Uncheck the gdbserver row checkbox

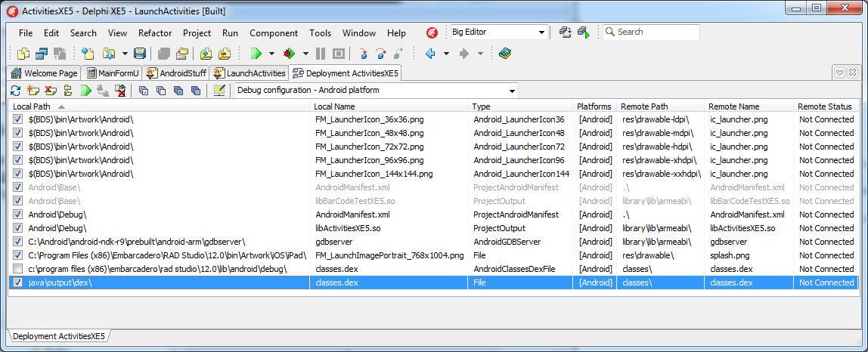[18, 242]
